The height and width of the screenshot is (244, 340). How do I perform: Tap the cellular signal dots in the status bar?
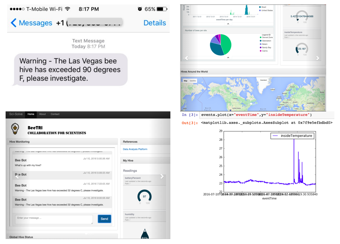click(17, 9)
